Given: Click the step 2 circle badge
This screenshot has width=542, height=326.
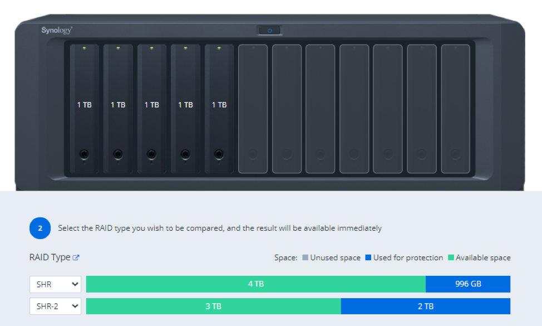Looking at the screenshot, I should (40, 228).
